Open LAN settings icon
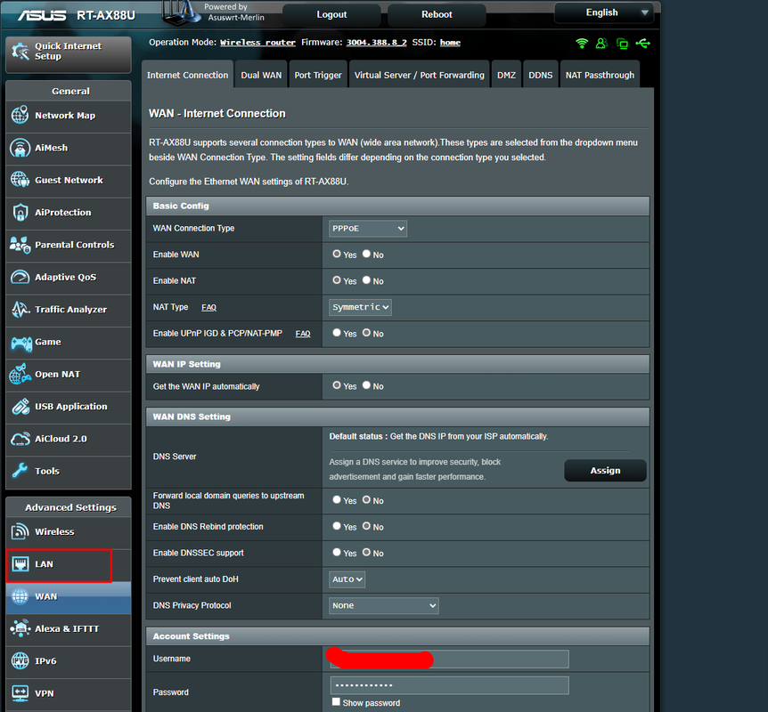The height and width of the screenshot is (712, 768). pyautogui.click(x=20, y=563)
